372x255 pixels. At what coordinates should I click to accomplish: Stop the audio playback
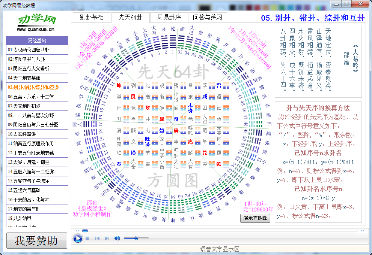coord(87,238)
